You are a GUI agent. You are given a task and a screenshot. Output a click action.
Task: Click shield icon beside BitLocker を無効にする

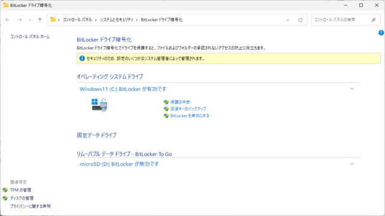click(x=166, y=116)
